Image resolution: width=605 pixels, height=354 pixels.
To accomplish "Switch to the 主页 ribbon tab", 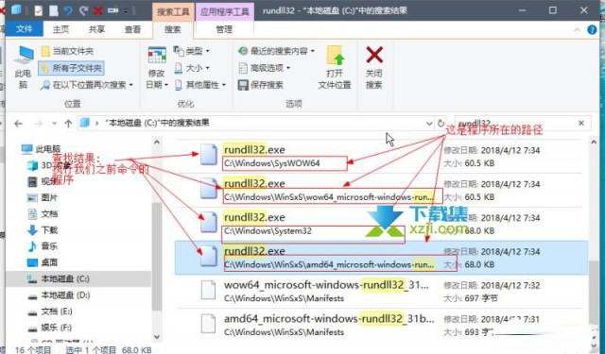I will [60, 29].
